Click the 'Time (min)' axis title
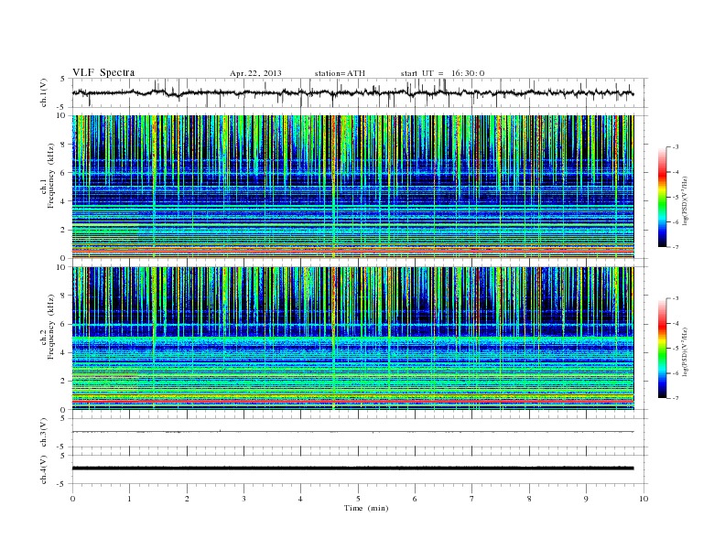The height and width of the screenshot is (560, 725). (366, 508)
